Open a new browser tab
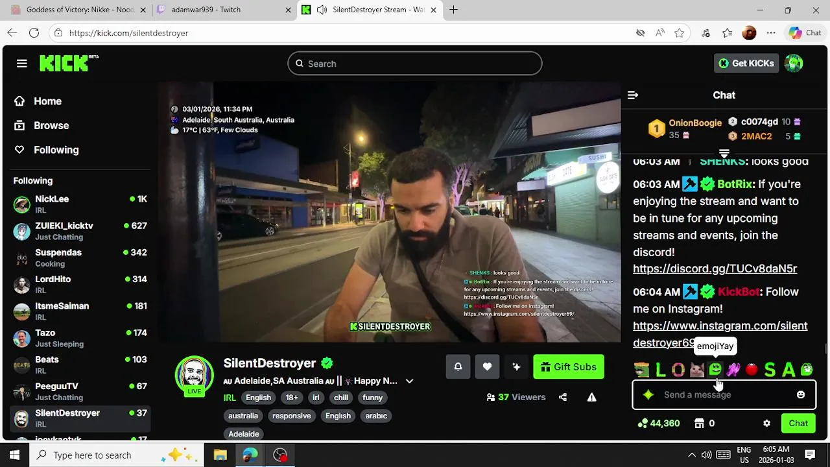 tap(453, 10)
